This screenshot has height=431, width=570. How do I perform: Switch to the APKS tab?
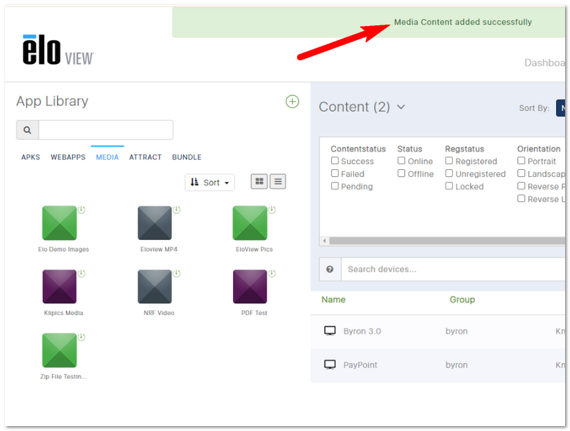coord(31,157)
